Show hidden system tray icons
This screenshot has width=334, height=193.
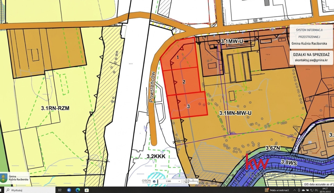(295, 190)
